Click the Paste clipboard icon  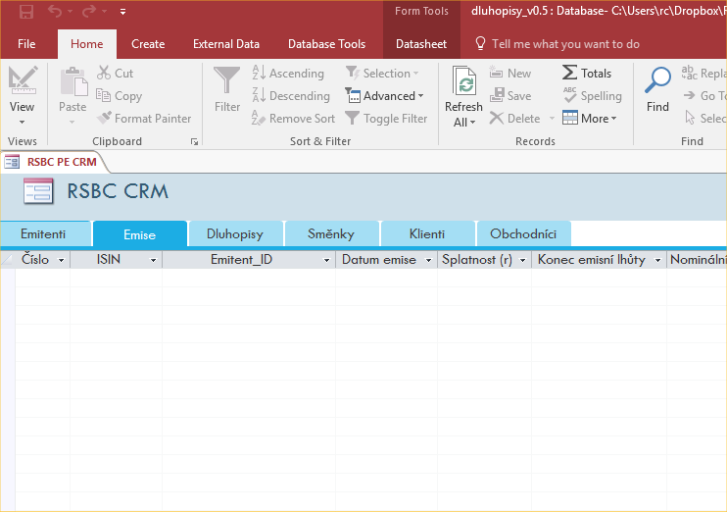pyautogui.click(x=73, y=81)
